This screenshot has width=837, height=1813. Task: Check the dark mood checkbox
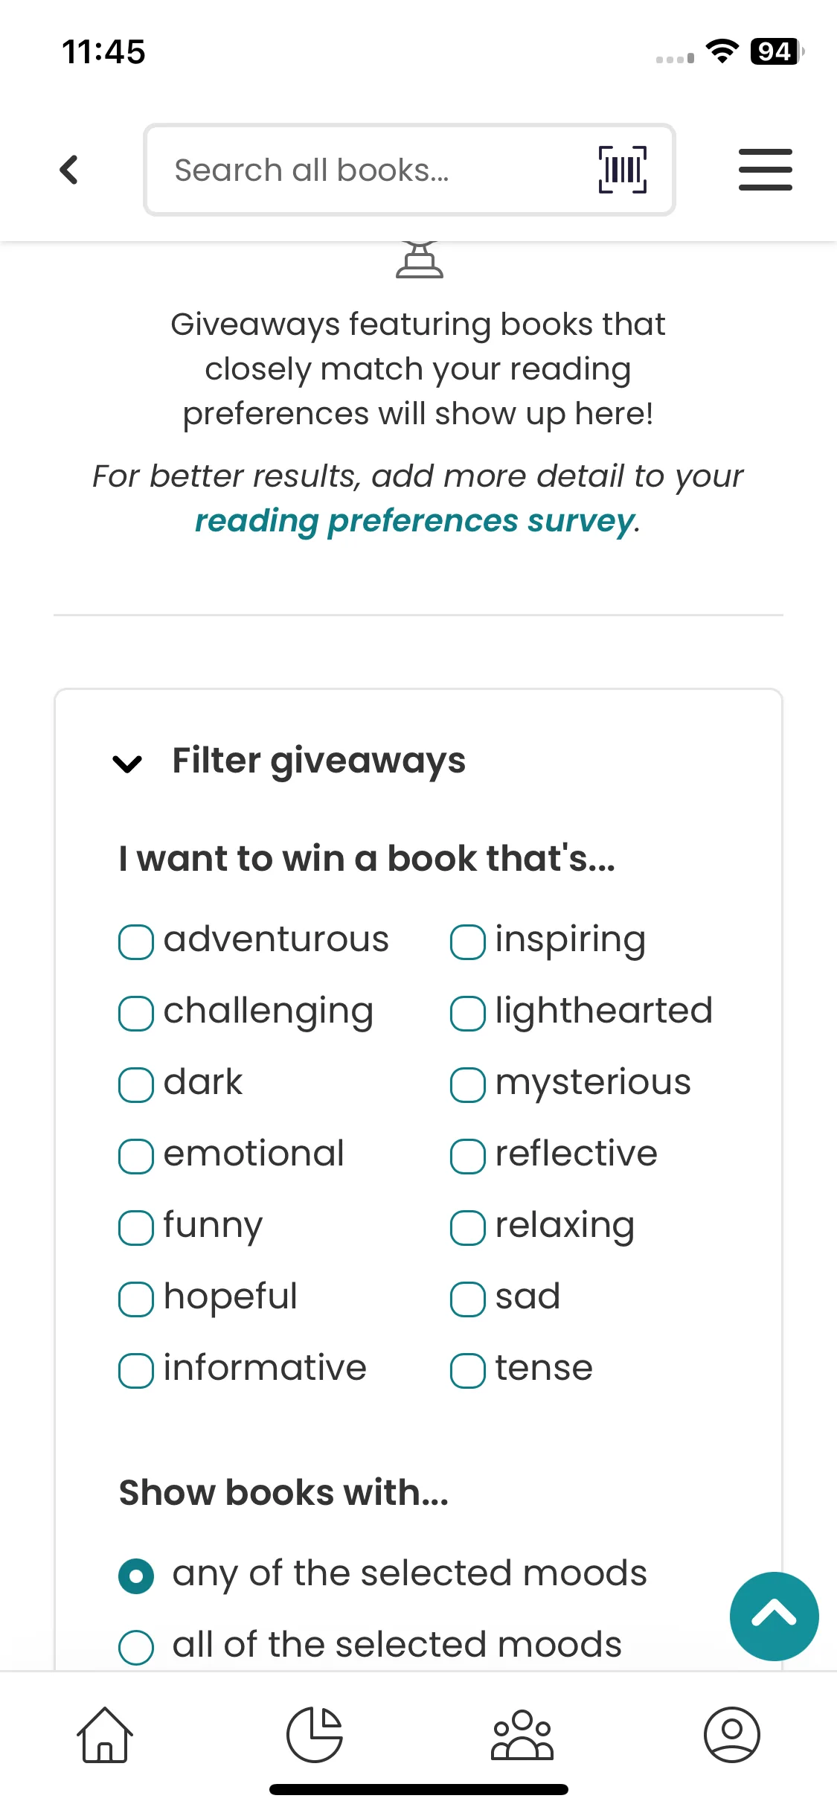pyautogui.click(x=136, y=1084)
